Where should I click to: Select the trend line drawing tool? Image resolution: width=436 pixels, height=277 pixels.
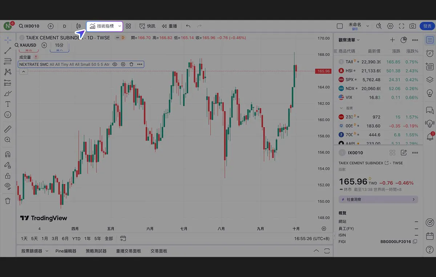tap(8, 51)
